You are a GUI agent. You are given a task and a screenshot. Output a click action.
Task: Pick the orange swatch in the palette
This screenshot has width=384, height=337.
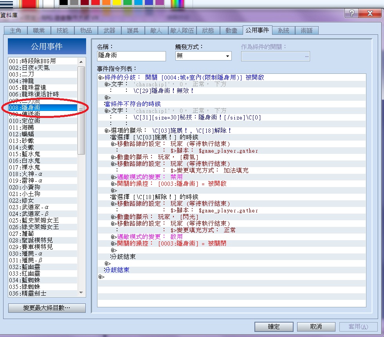[x=106, y=2]
